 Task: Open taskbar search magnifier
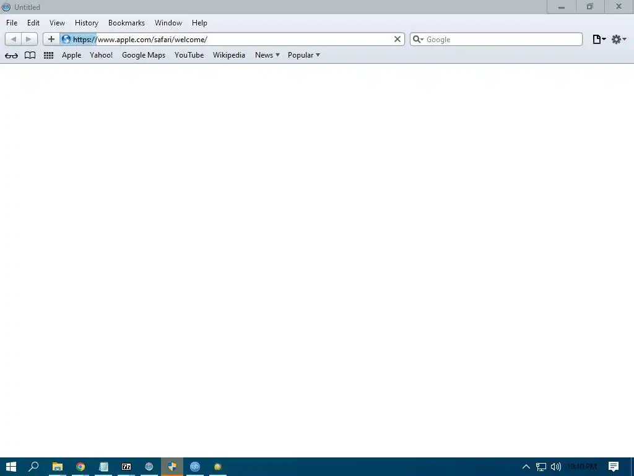[33, 467]
